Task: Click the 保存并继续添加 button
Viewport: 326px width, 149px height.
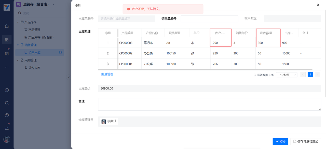Action: (x=305, y=142)
